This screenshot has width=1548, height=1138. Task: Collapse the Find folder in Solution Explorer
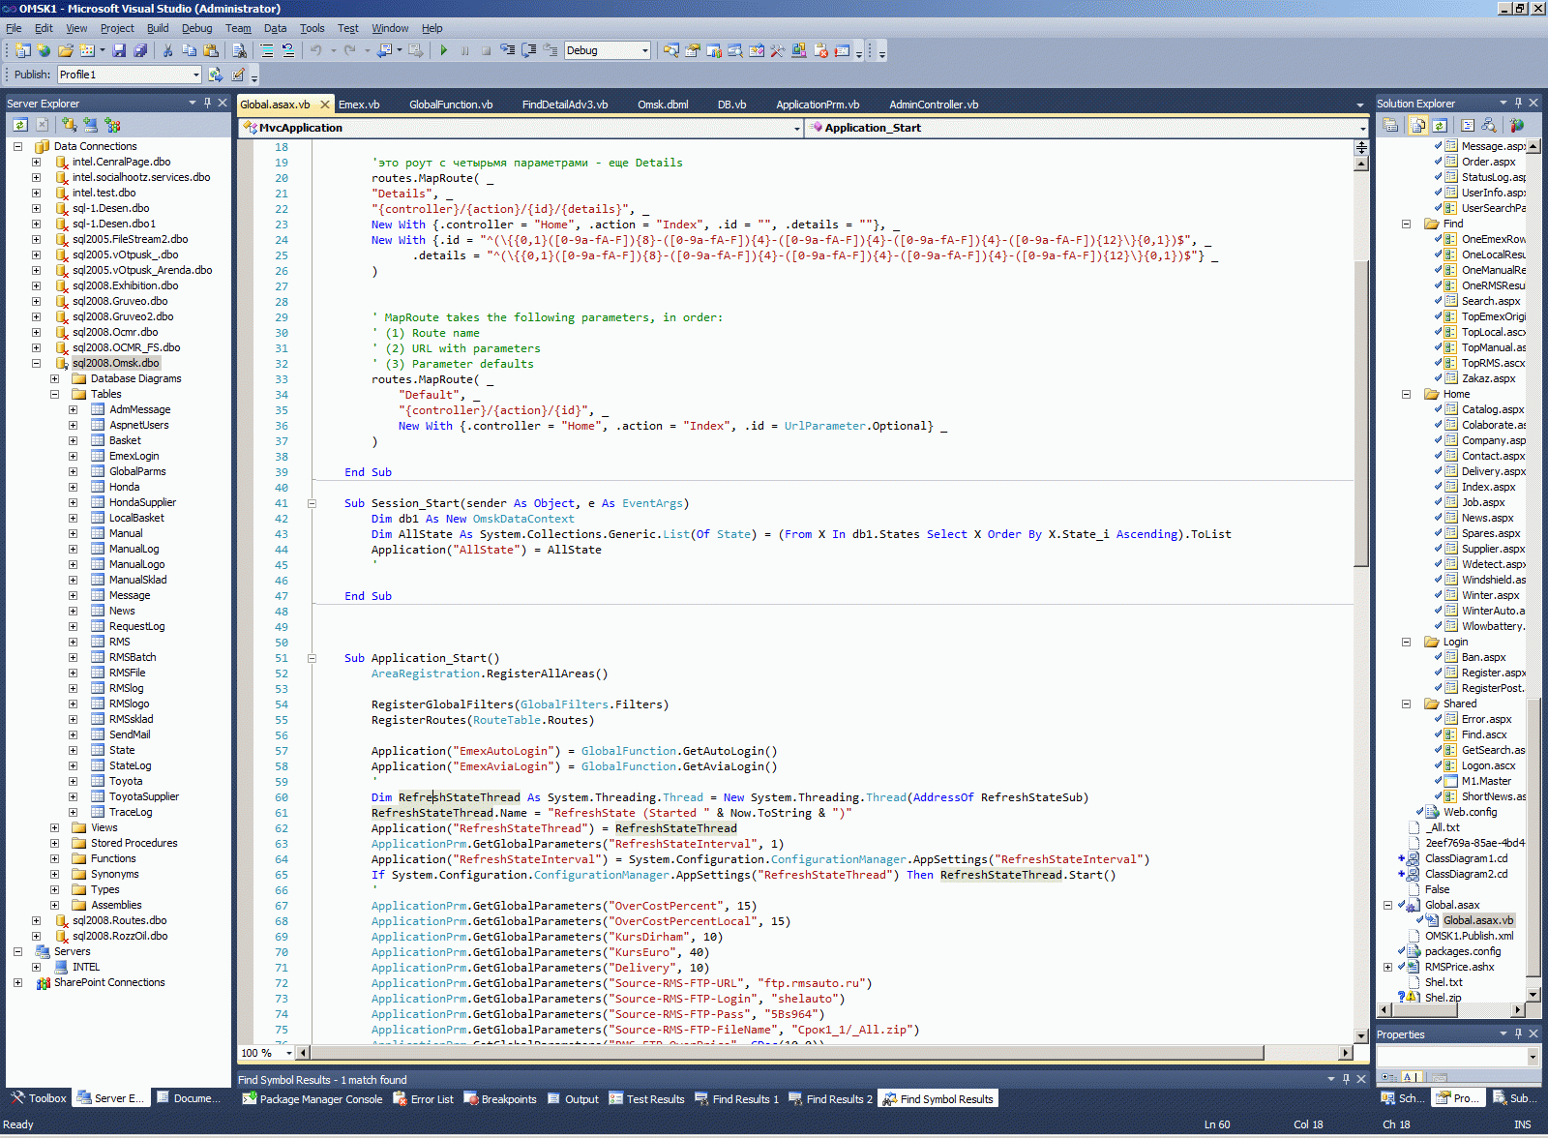[x=1406, y=224]
